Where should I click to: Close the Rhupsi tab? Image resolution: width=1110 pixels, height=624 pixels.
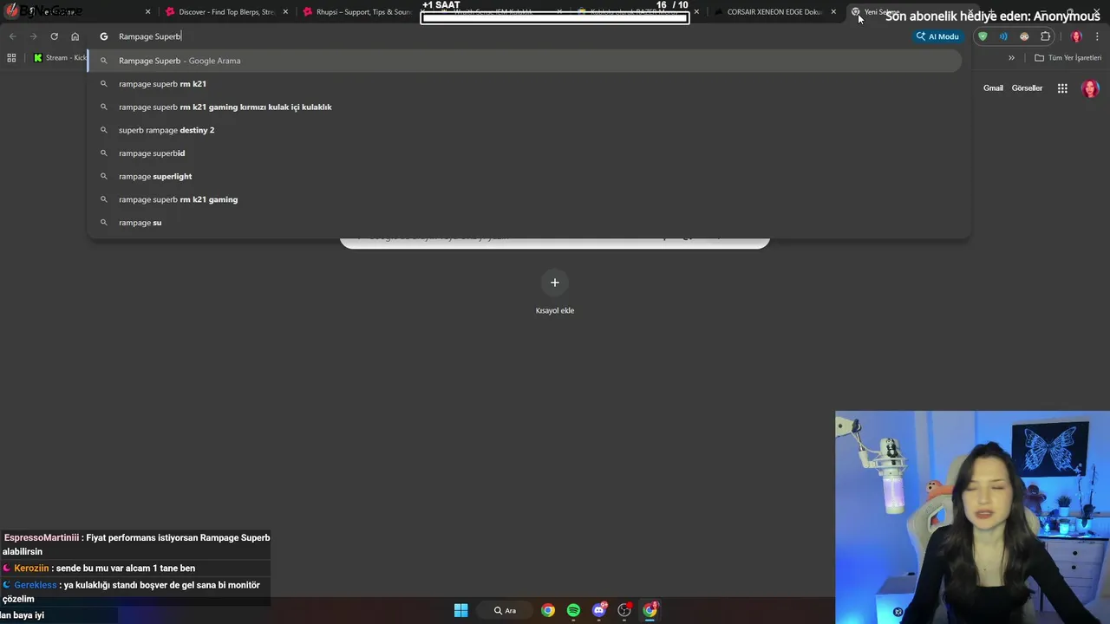423,12
